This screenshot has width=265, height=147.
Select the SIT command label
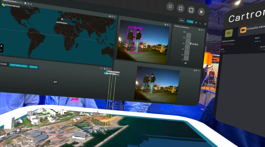point(55,82)
